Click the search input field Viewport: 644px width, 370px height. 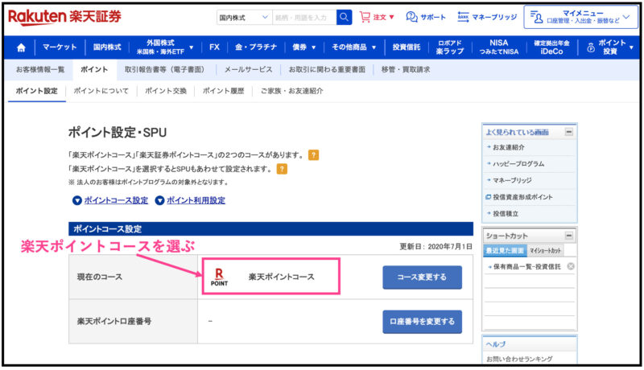304,17
